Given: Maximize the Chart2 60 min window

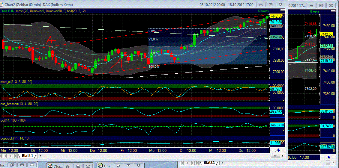Looking at the screenshot, I should coord(271,4).
